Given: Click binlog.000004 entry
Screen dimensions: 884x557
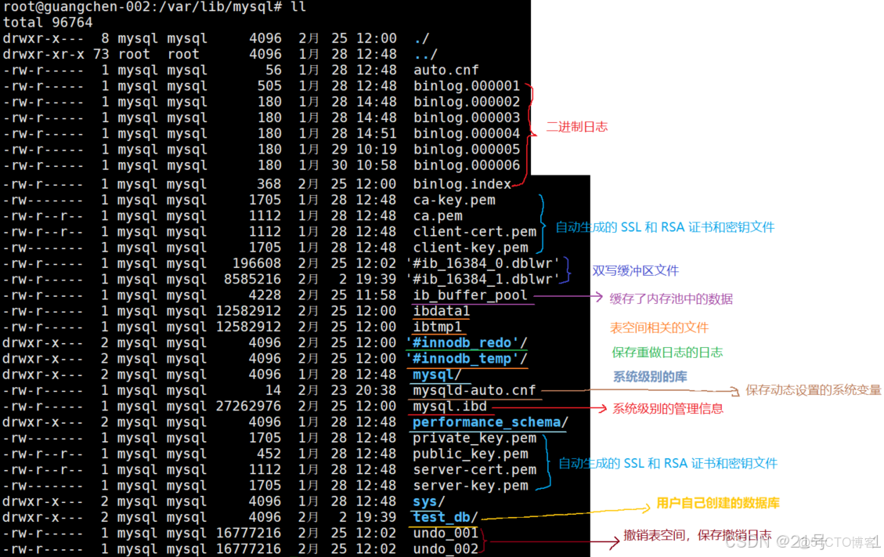Looking at the screenshot, I should pyautogui.click(x=466, y=133).
